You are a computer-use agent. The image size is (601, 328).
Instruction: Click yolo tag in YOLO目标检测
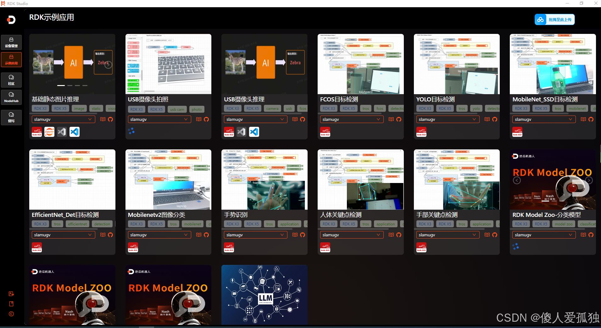pyautogui.click(x=476, y=109)
